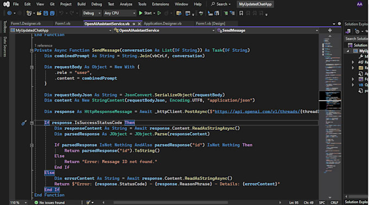Expand the yellow folder node in Solution Explorer
Screen dimensions: 369x205
click(353, 68)
